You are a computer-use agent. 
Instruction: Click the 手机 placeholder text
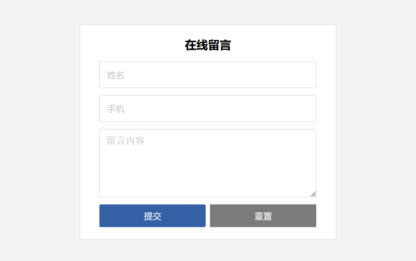116,109
